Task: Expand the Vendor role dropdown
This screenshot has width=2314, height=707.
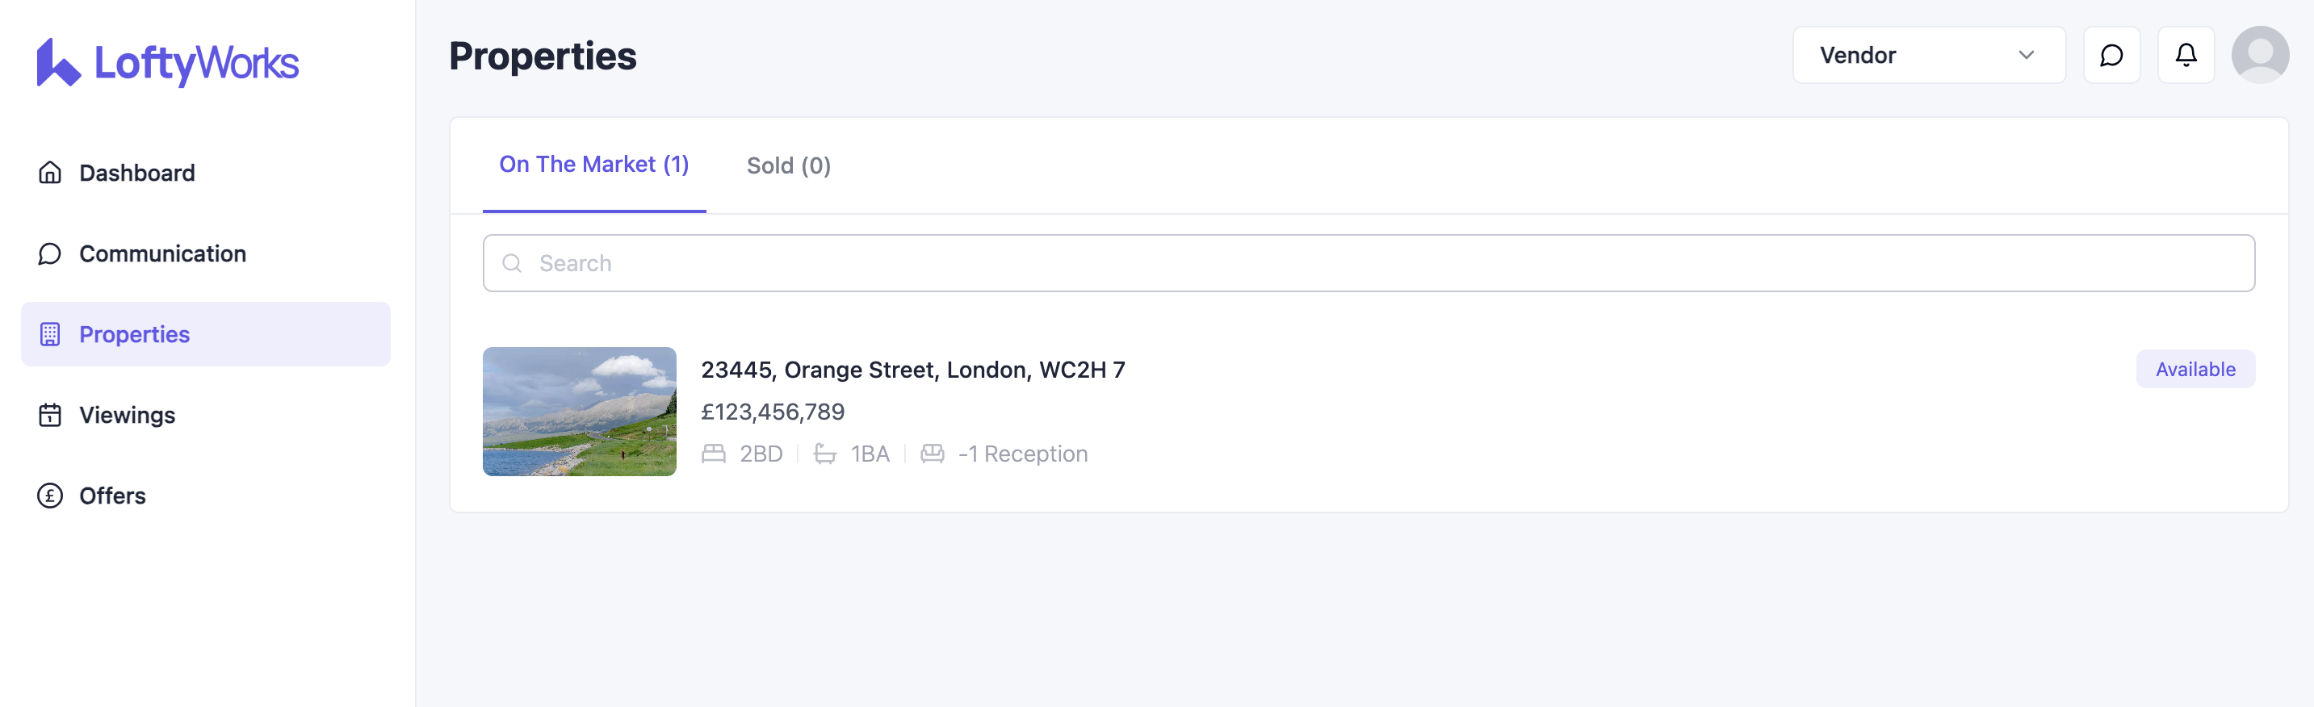Action: click(x=1928, y=56)
